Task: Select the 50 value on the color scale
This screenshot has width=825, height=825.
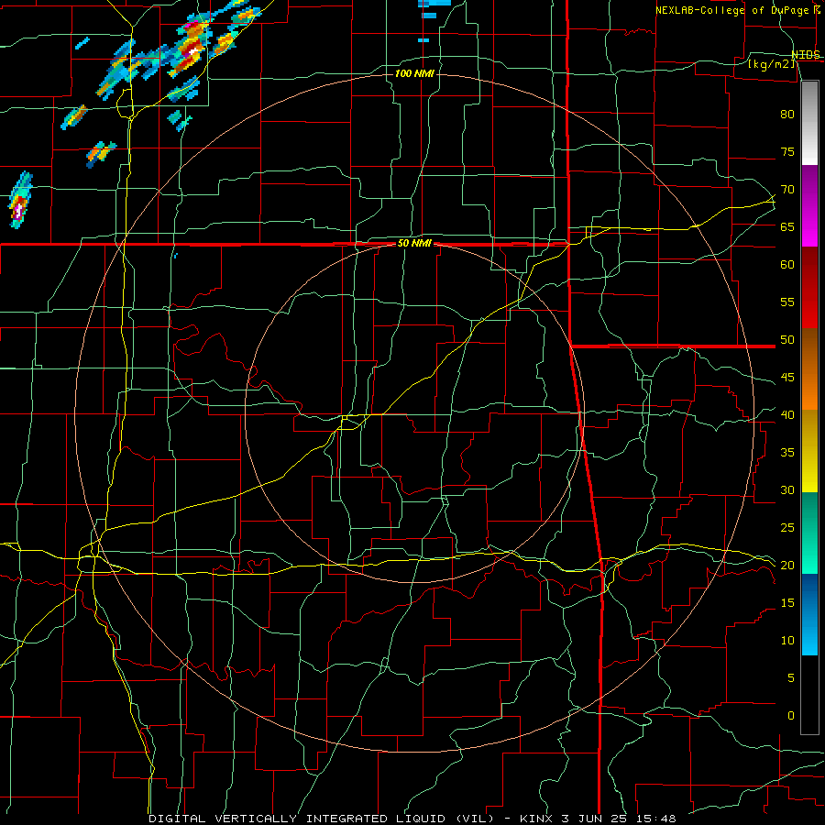Action: click(x=787, y=340)
